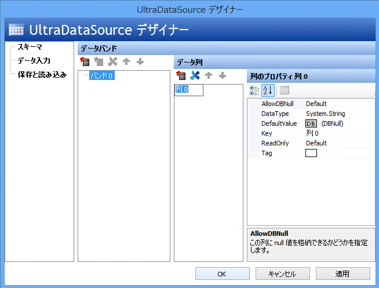Select the バンド 0 tree node

(x=102, y=76)
